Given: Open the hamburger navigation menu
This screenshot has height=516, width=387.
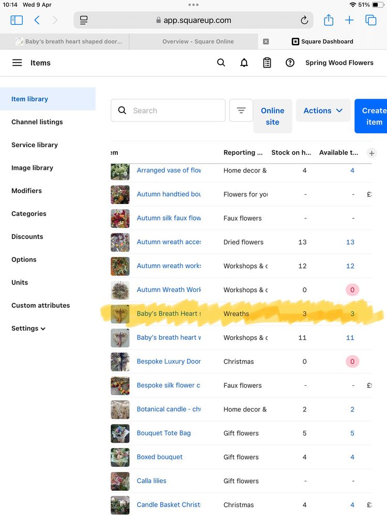Looking at the screenshot, I should pyautogui.click(x=17, y=62).
